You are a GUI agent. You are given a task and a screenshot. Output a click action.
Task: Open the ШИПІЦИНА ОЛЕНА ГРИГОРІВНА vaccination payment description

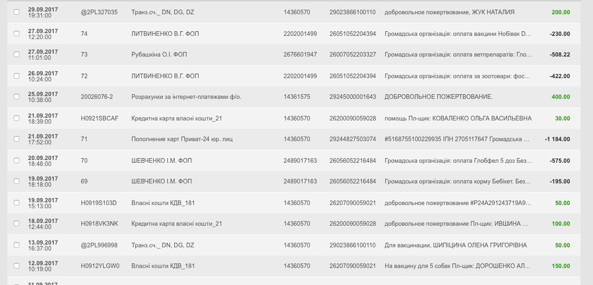click(456, 245)
